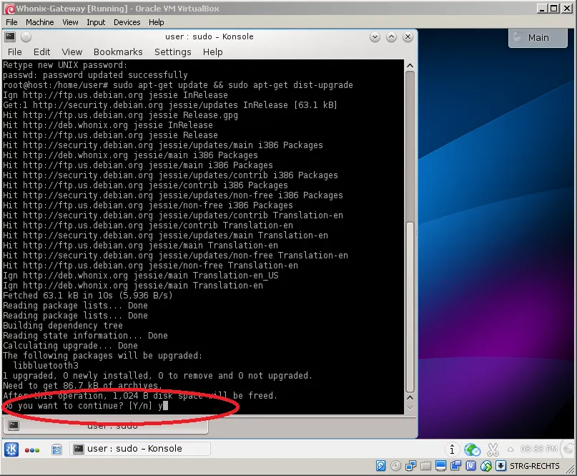
Task: Click the 'sudo apt-get update' command line
Action: tap(178, 85)
